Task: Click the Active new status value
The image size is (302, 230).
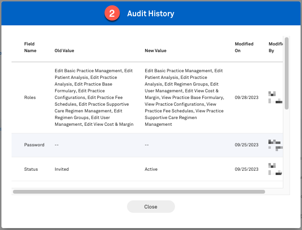Action: tap(151, 169)
